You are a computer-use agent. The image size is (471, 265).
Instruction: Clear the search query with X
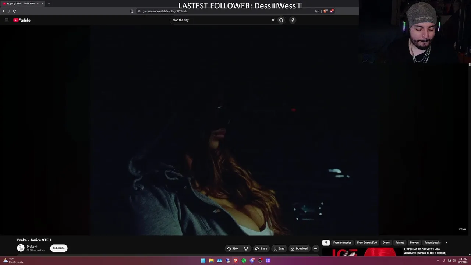[273, 20]
